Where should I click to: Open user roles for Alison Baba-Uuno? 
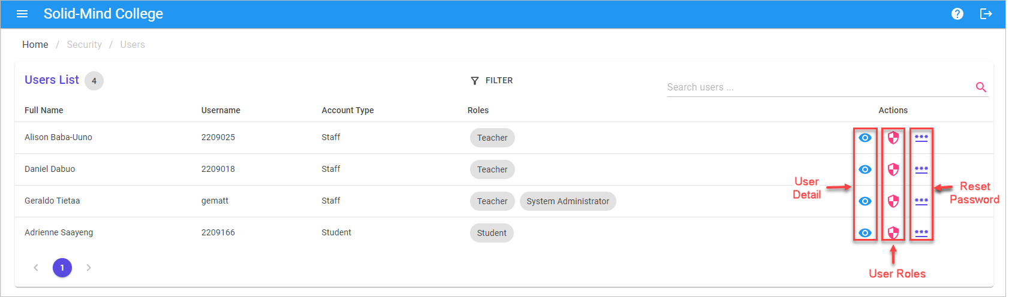(x=893, y=138)
